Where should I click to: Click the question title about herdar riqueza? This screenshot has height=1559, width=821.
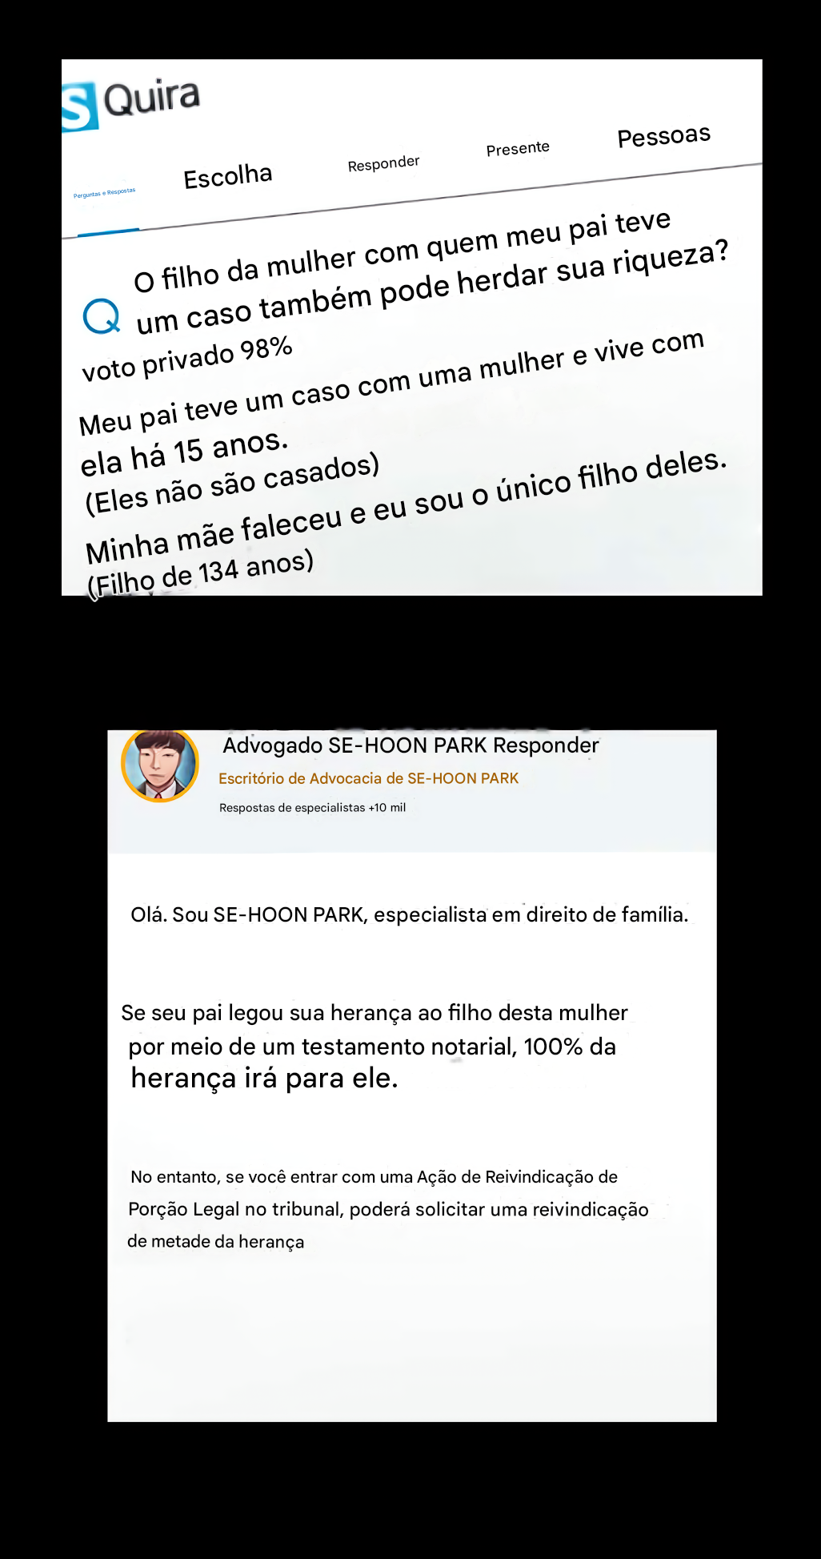click(432, 274)
